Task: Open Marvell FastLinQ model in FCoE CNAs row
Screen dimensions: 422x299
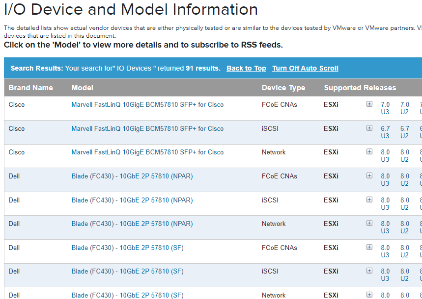Action: pyautogui.click(x=147, y=104)
